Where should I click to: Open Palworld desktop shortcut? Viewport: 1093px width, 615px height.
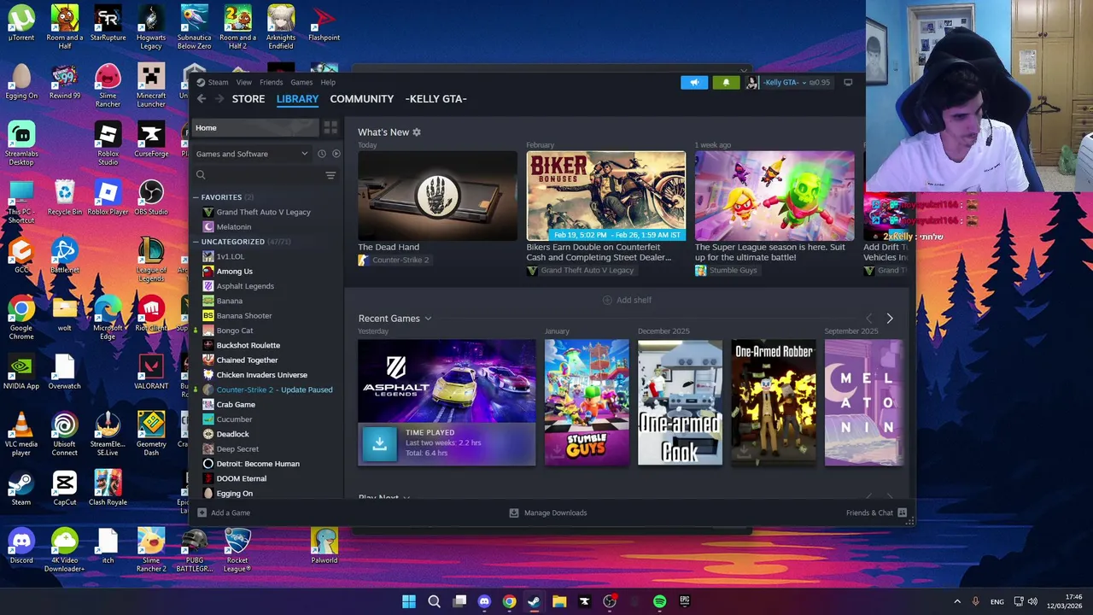[x=324, y=546]
